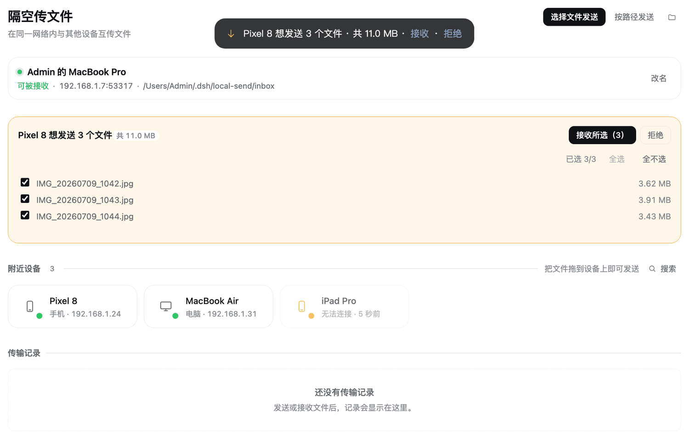This screenshot has height=439, width=689.
Task: Click the download arrow icon in the notification
Action: click(x=231, y=34)
